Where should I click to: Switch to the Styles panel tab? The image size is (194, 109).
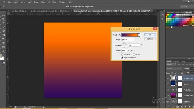point(177,12)
